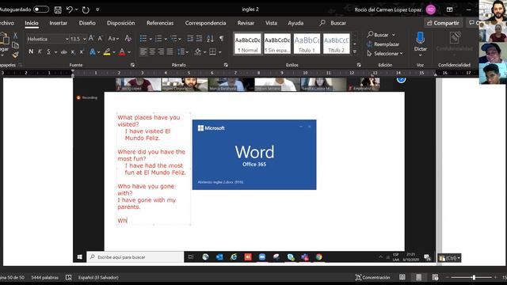
Task: Click the Dictar microphone icon
Action: point(421,38)
